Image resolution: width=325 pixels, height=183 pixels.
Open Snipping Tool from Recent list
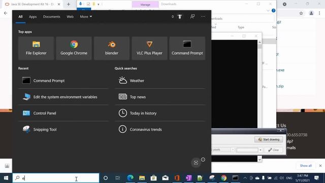[63, 130]
